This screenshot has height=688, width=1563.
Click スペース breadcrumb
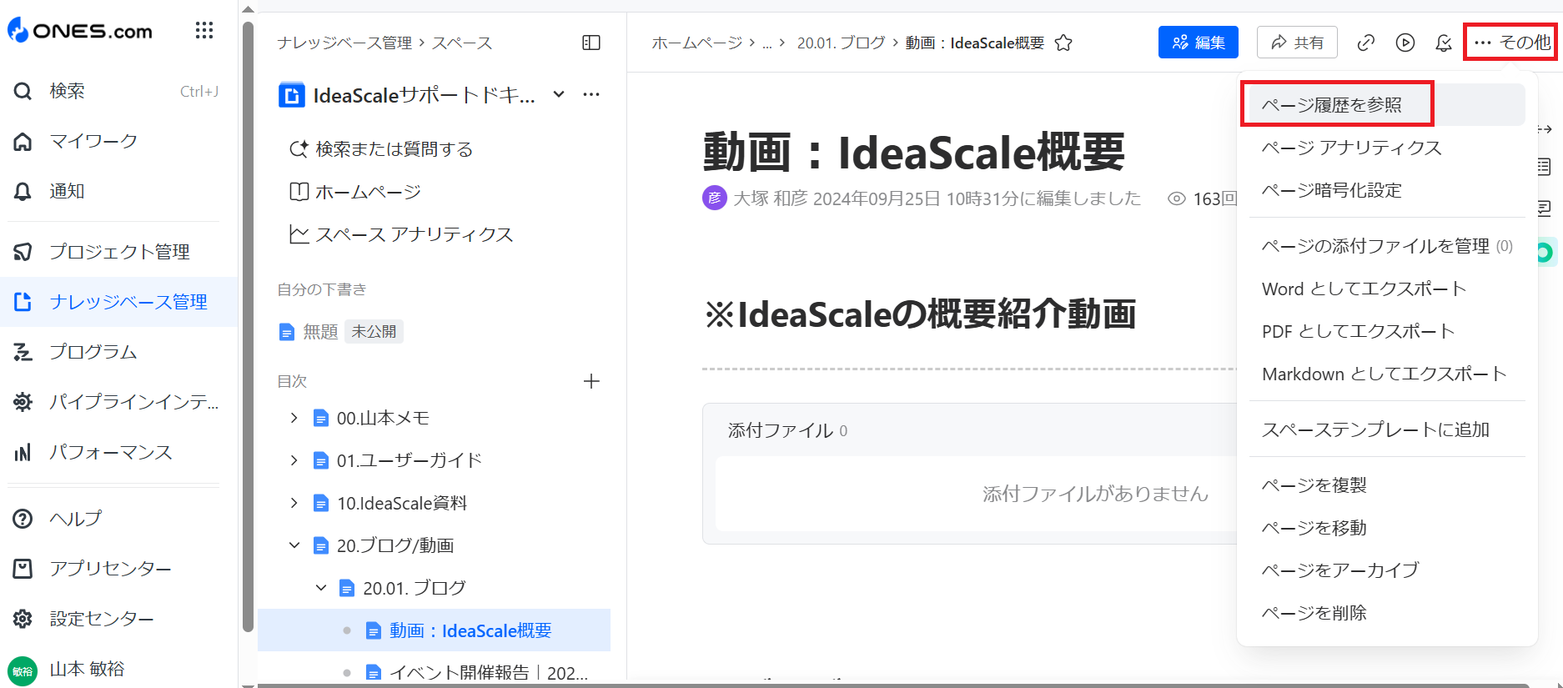coord(462,43)
